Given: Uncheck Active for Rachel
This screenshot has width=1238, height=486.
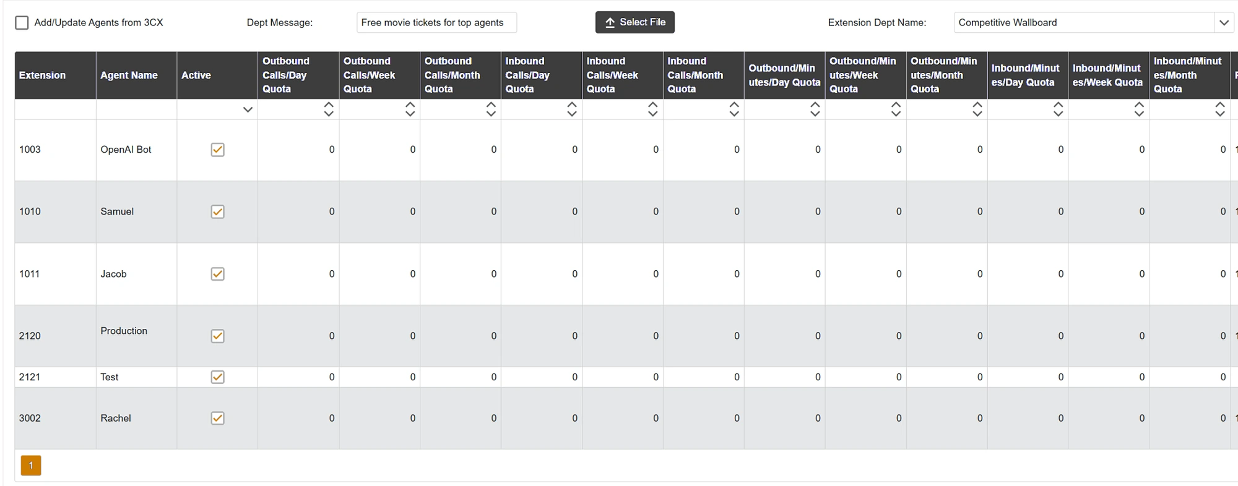Looking at the screenshot, I should (217, 418).
